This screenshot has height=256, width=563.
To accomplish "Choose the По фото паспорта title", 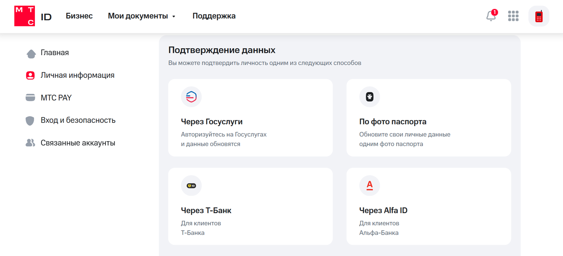I will click(x=393, y=122).
